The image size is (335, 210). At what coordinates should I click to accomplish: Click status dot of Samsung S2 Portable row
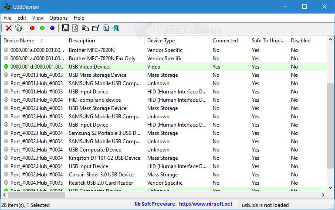point(6,133)
